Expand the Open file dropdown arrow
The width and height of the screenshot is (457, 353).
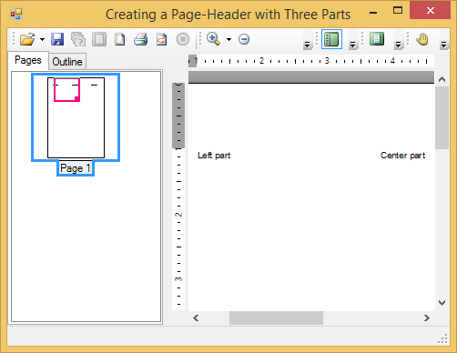tap(42, 39)
